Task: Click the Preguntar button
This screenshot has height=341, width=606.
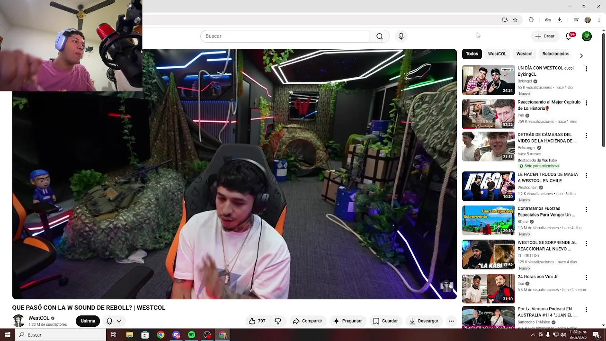Action: pos(348,321)
